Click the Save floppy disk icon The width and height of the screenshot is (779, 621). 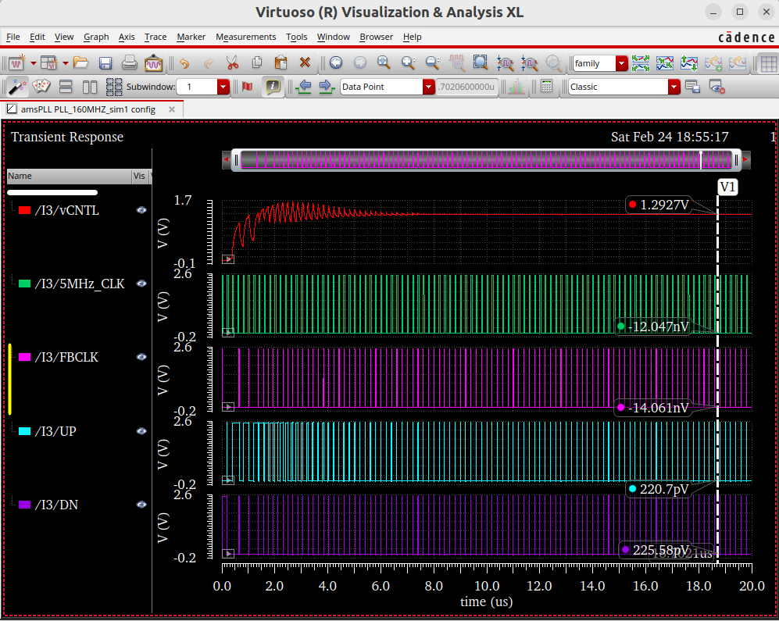pos(105,63)
